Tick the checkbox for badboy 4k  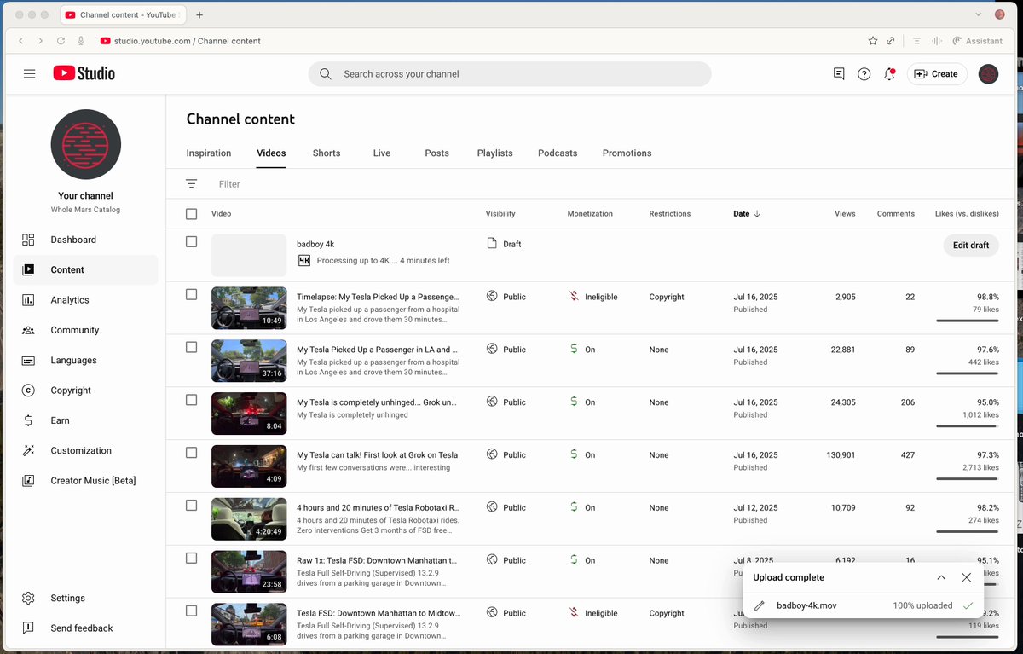tap(191, 242)
